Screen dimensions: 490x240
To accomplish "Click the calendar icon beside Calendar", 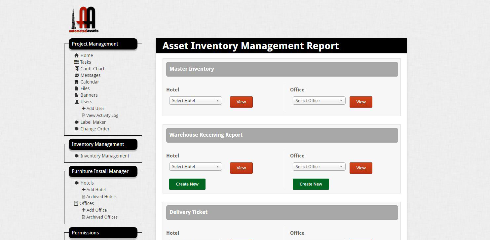I will [x=77, y=82].
